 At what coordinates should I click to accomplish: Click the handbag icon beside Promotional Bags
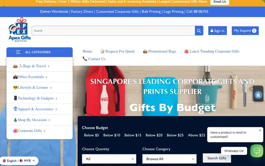pos(145,51)
